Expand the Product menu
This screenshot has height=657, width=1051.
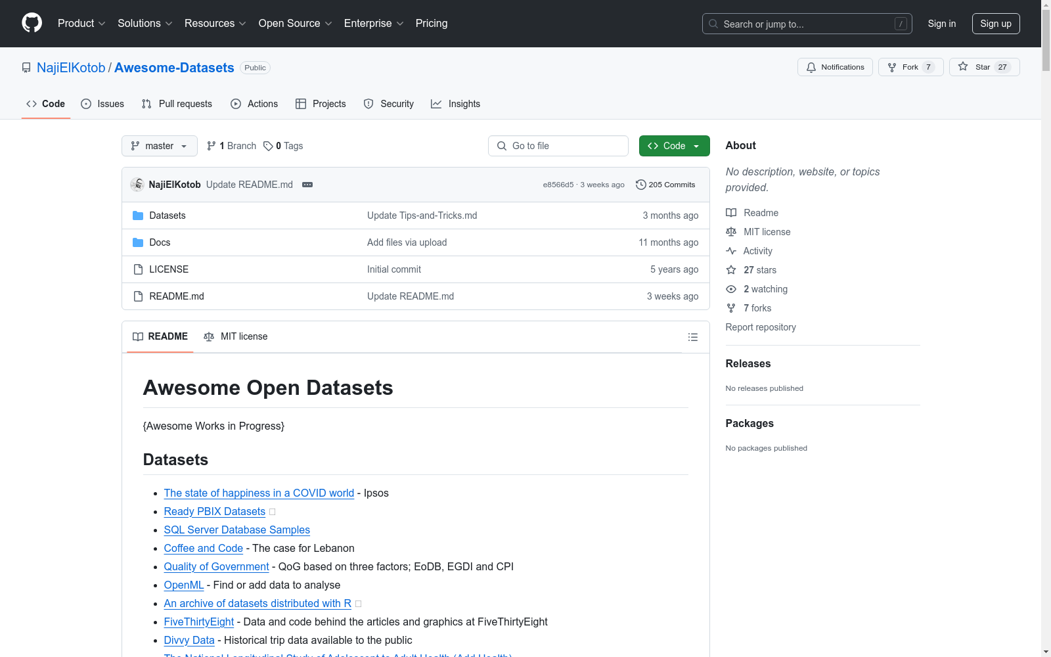pos(81,24)
